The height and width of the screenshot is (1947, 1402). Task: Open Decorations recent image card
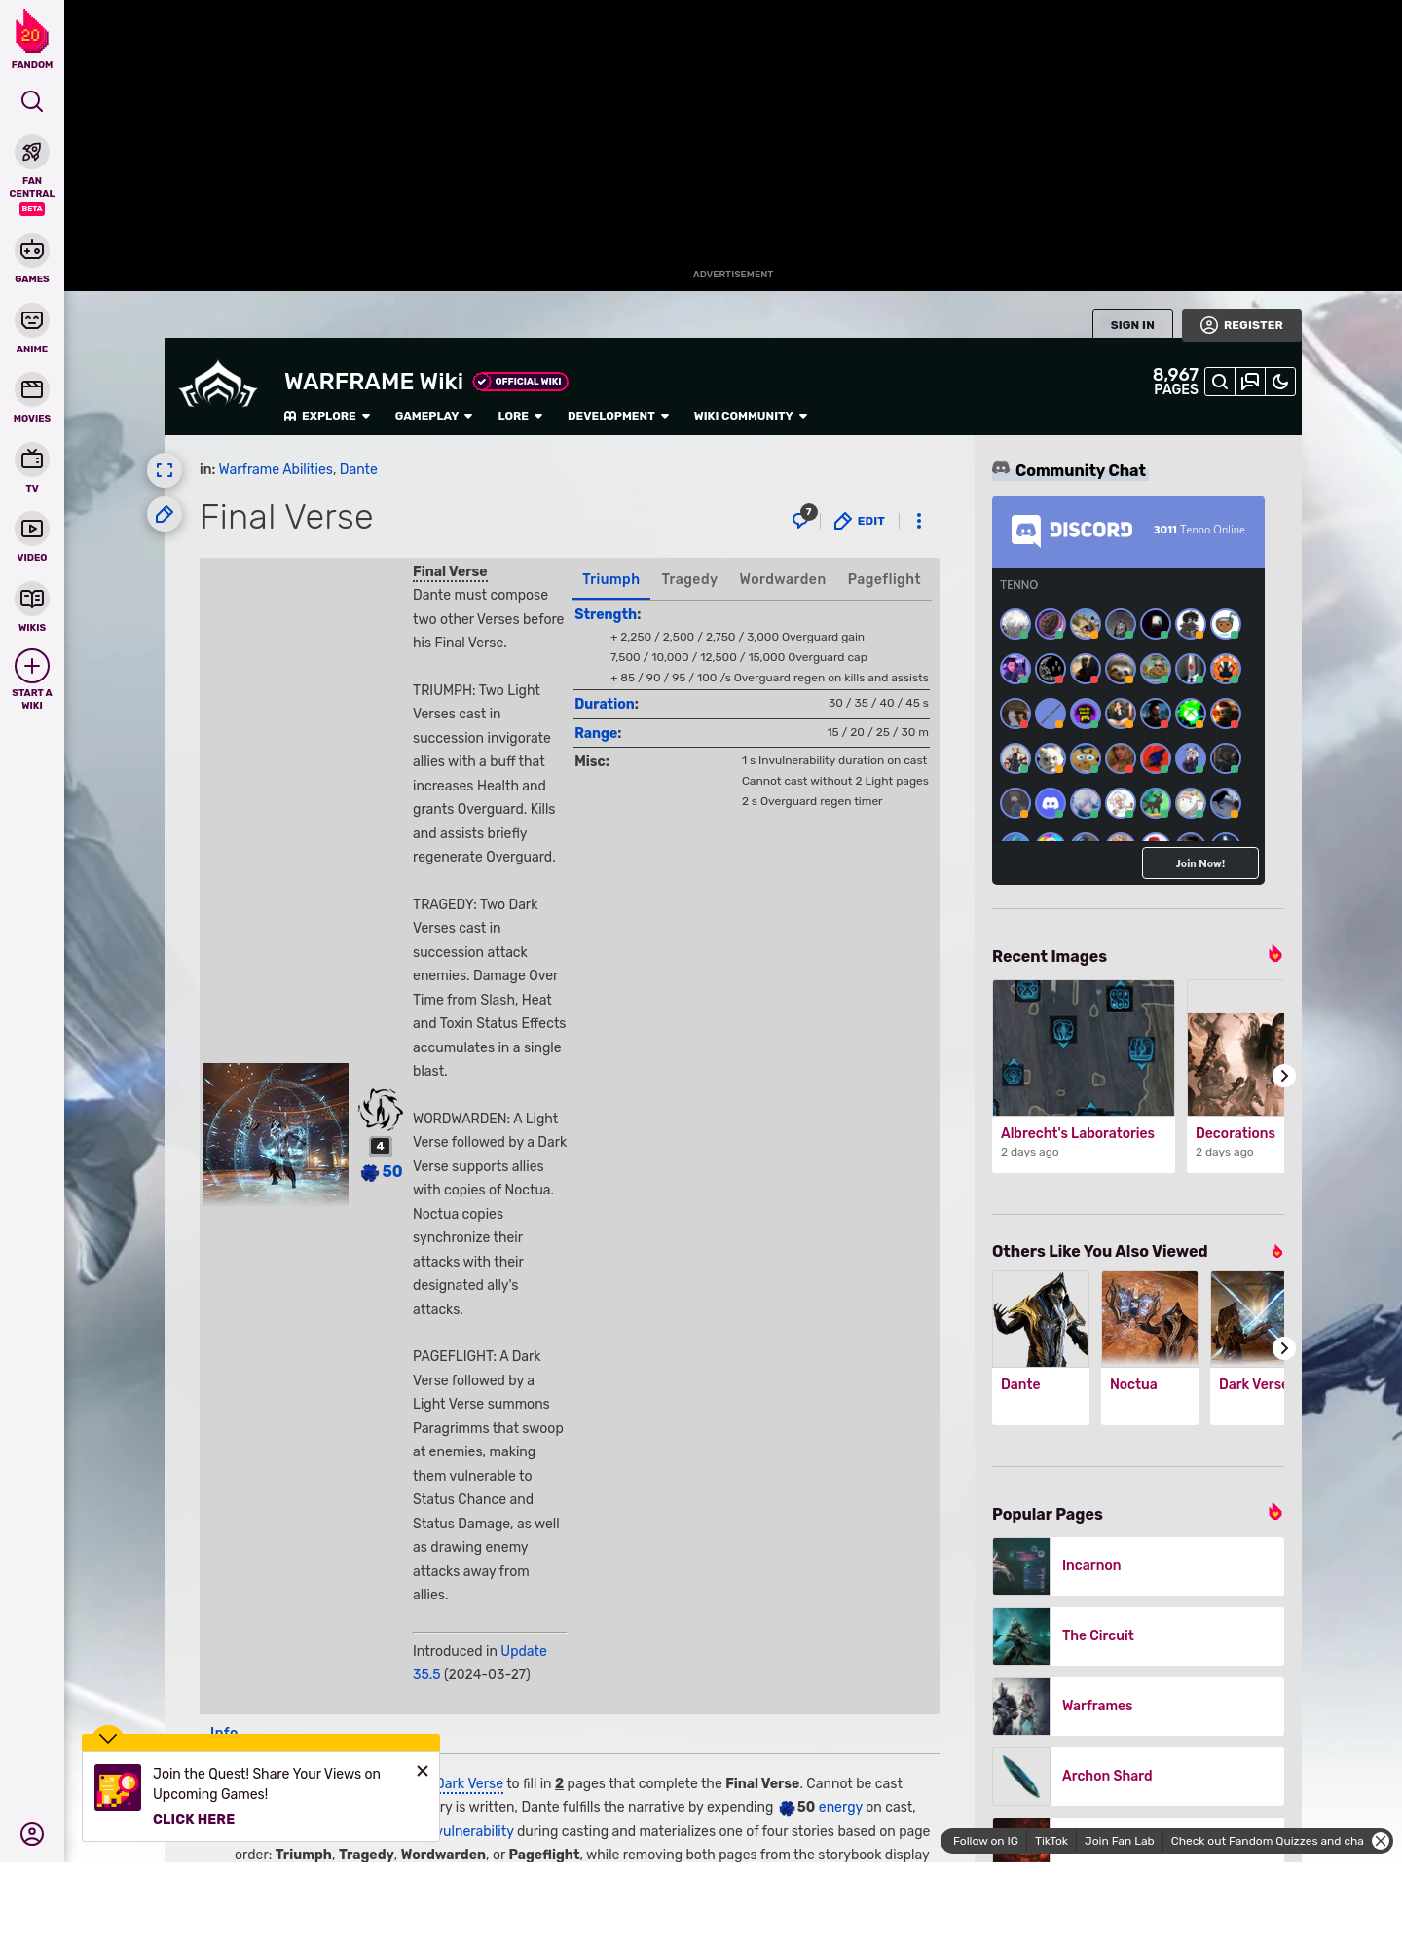click(x=1236, y=1076)
